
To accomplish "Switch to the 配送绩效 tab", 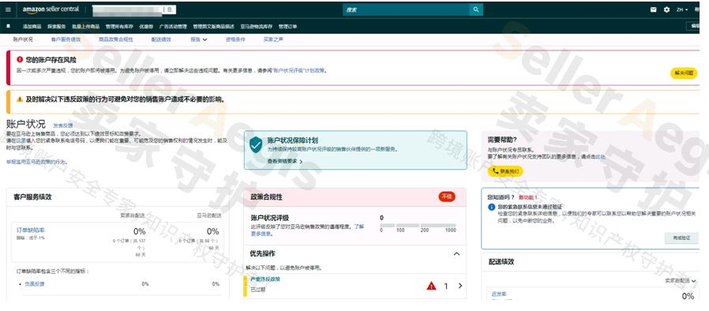I will (161, 39).
